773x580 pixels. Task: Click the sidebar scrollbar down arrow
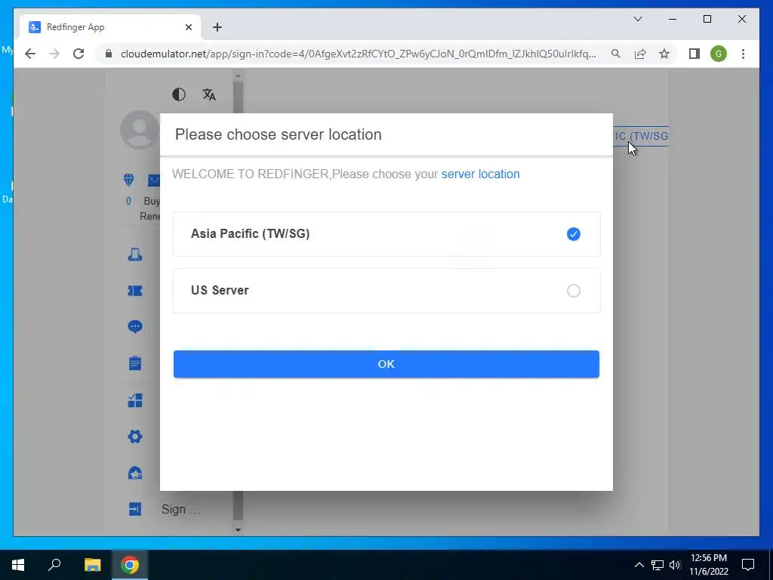(x=238, y=529)
